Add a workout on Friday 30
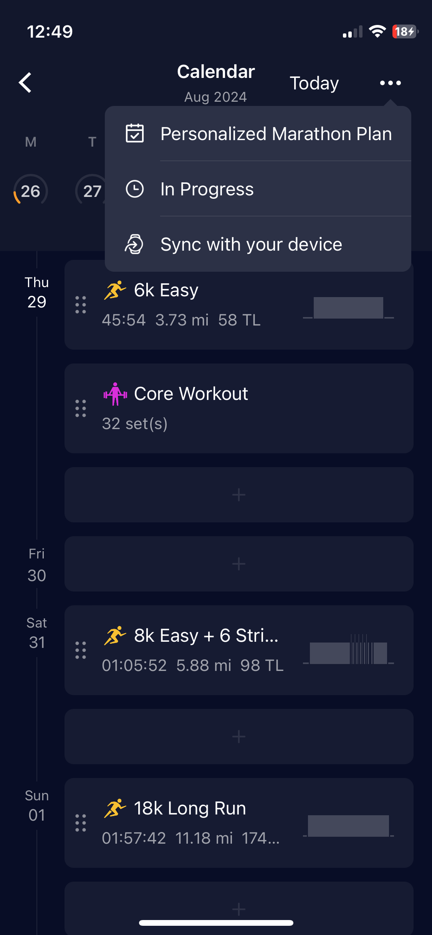The width and height of the screenshot is (432, 935). click(239, 564)
